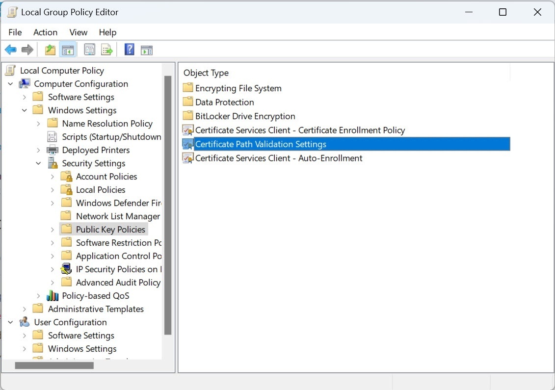Viewport: 555px width, 390px height.
Task: Select Certificate Services Client - Auto-Enrollment item
Action: tap(278, 158)
